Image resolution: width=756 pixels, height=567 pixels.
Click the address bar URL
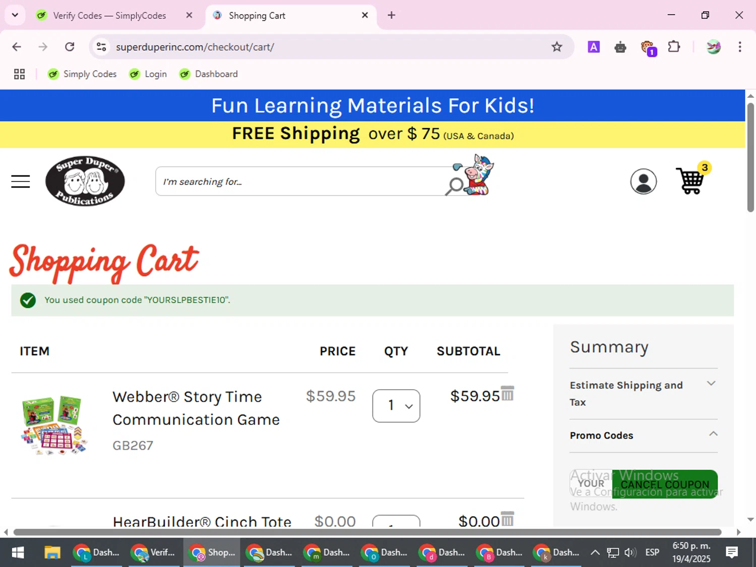[x=195, y=47]
